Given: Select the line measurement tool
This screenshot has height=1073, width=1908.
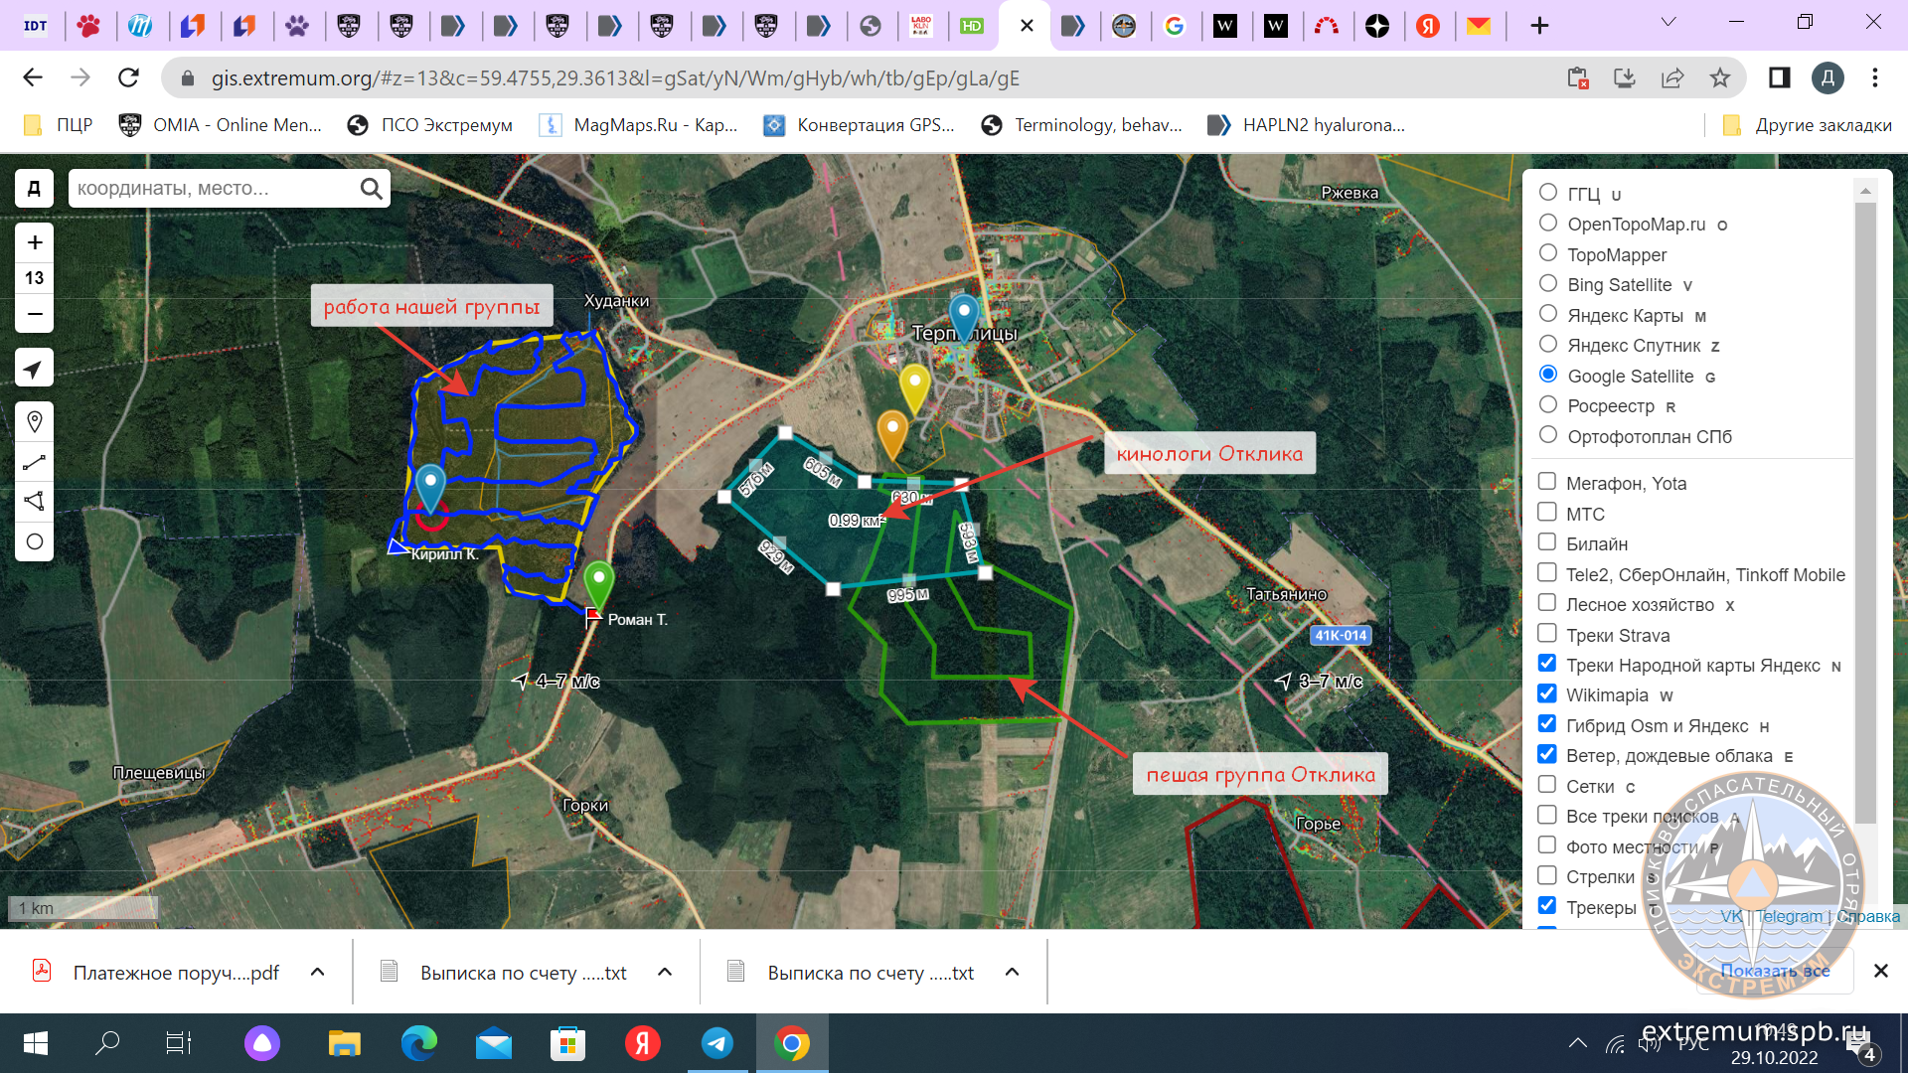Looking at the screenshot, I should point(35,462).
